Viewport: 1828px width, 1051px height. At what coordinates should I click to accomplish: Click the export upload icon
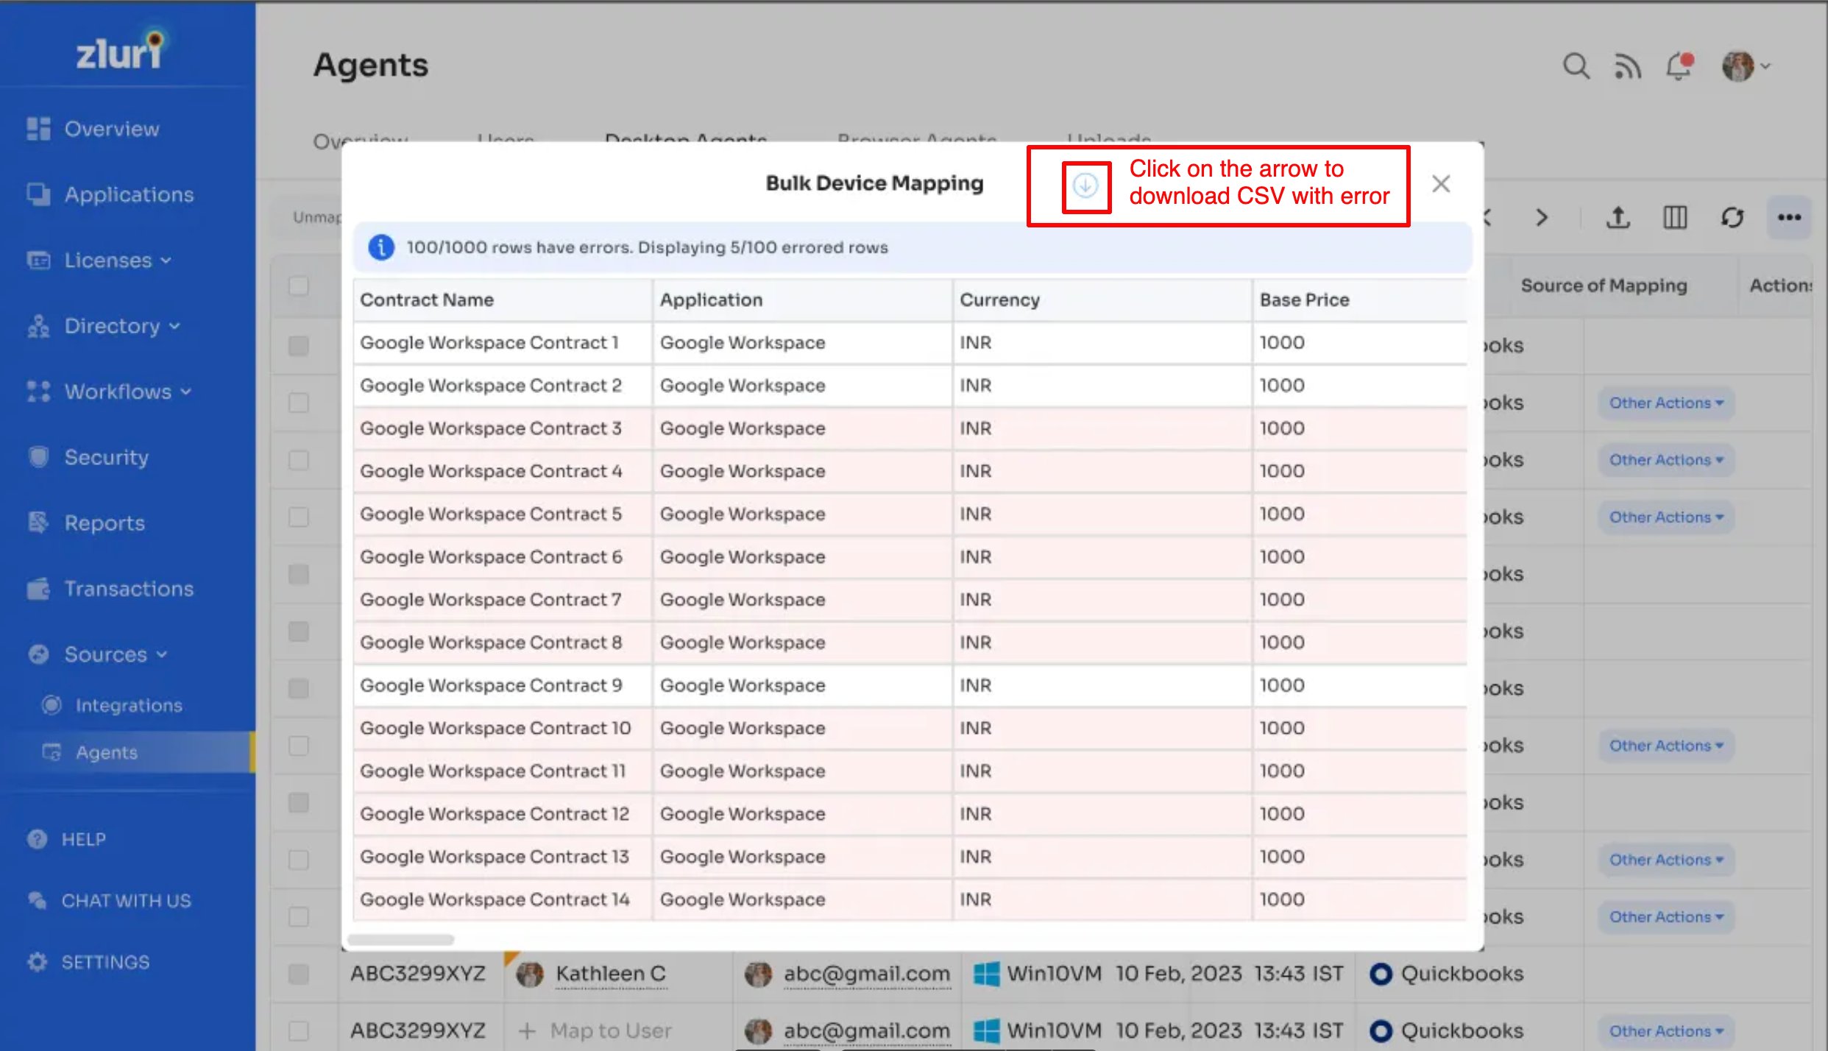tap(1618, 218)
